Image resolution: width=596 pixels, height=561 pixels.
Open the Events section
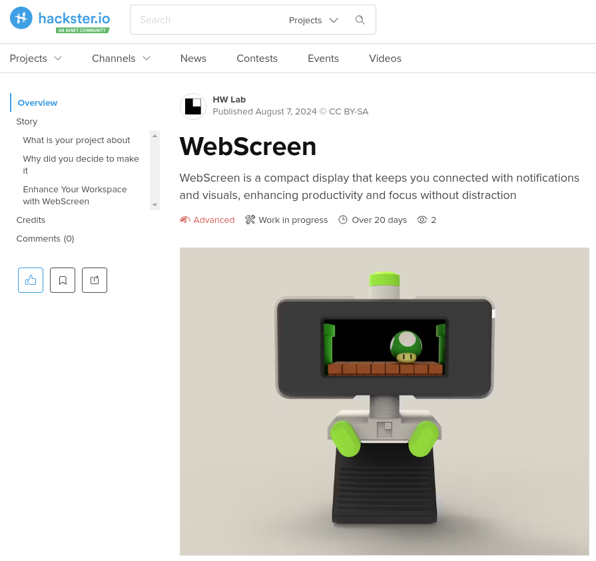pos(323,59)
